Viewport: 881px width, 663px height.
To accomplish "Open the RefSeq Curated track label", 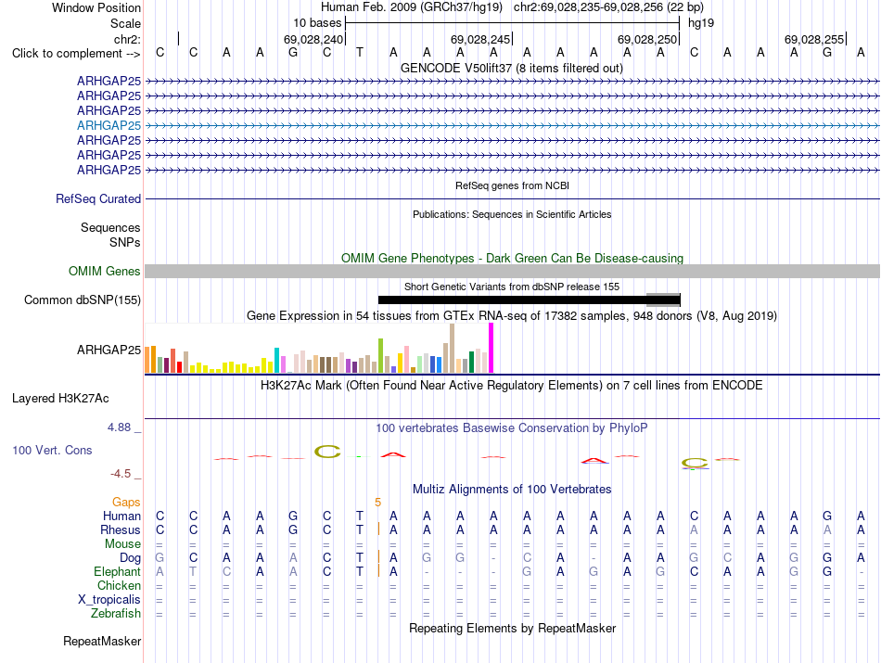I will [97, 198].
